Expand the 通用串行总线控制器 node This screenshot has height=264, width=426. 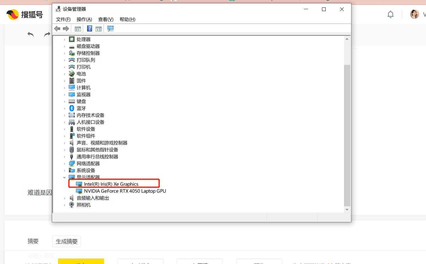(x=64, y=157)
